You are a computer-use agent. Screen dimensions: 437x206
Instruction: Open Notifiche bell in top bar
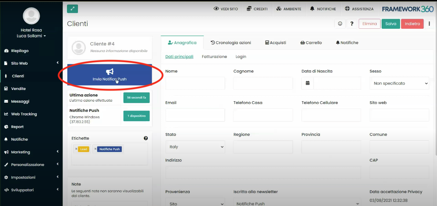point(323,9)
